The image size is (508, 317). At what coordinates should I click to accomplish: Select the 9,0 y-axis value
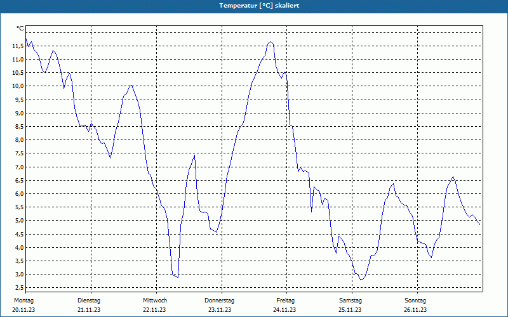click(19, 113)
